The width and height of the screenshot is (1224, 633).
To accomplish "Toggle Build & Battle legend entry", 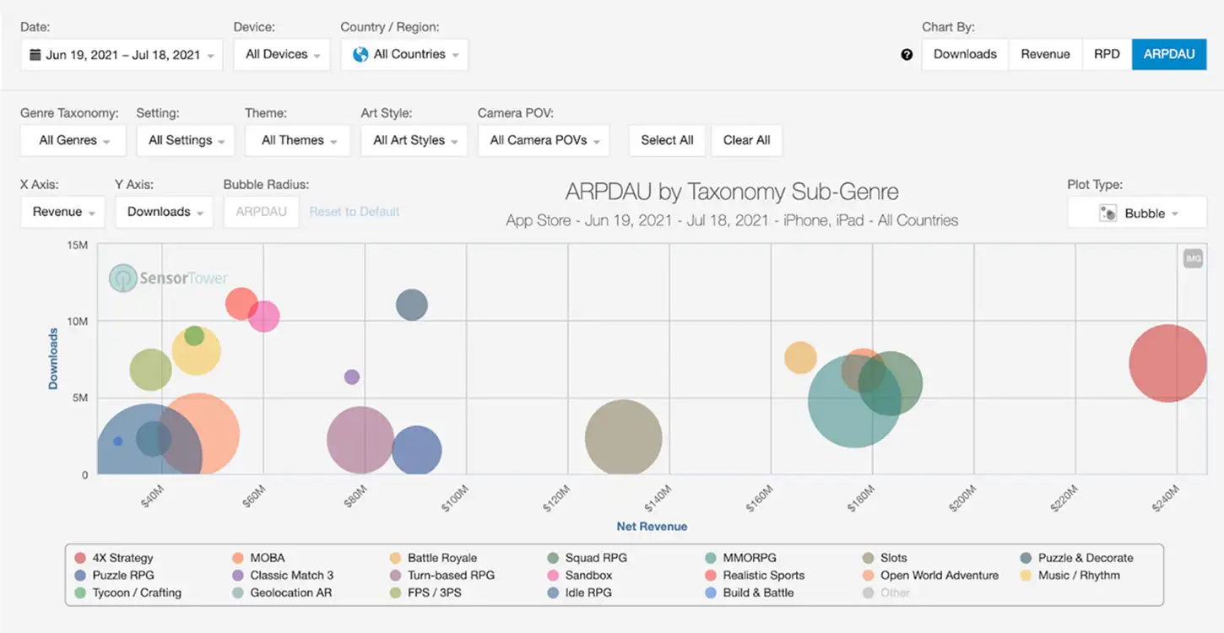I will coord(750,592).
